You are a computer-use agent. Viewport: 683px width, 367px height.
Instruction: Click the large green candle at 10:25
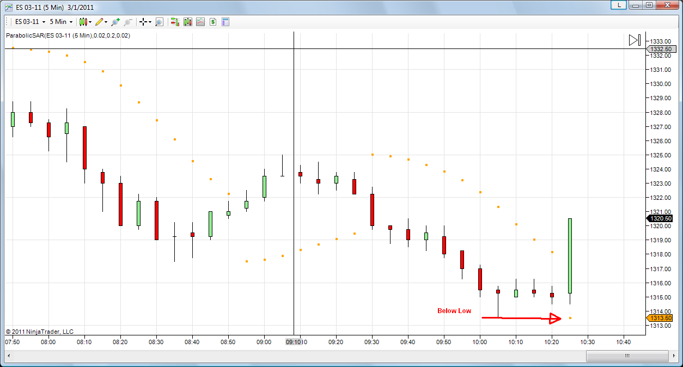tap(570, 256)
